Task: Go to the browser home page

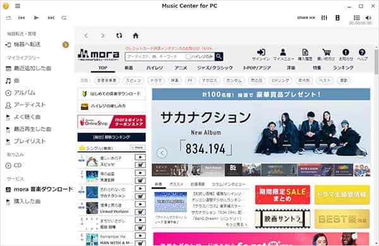Action: coord(136,35)
